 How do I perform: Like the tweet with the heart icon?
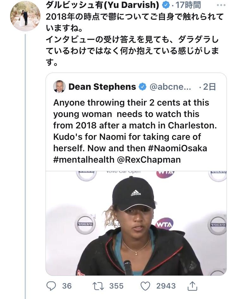[x=145, y=286]
